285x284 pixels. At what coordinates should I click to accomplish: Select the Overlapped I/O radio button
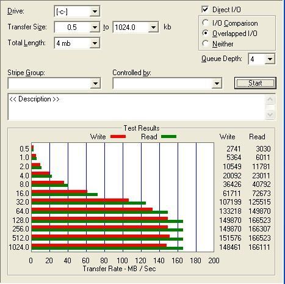pos(206,33)
